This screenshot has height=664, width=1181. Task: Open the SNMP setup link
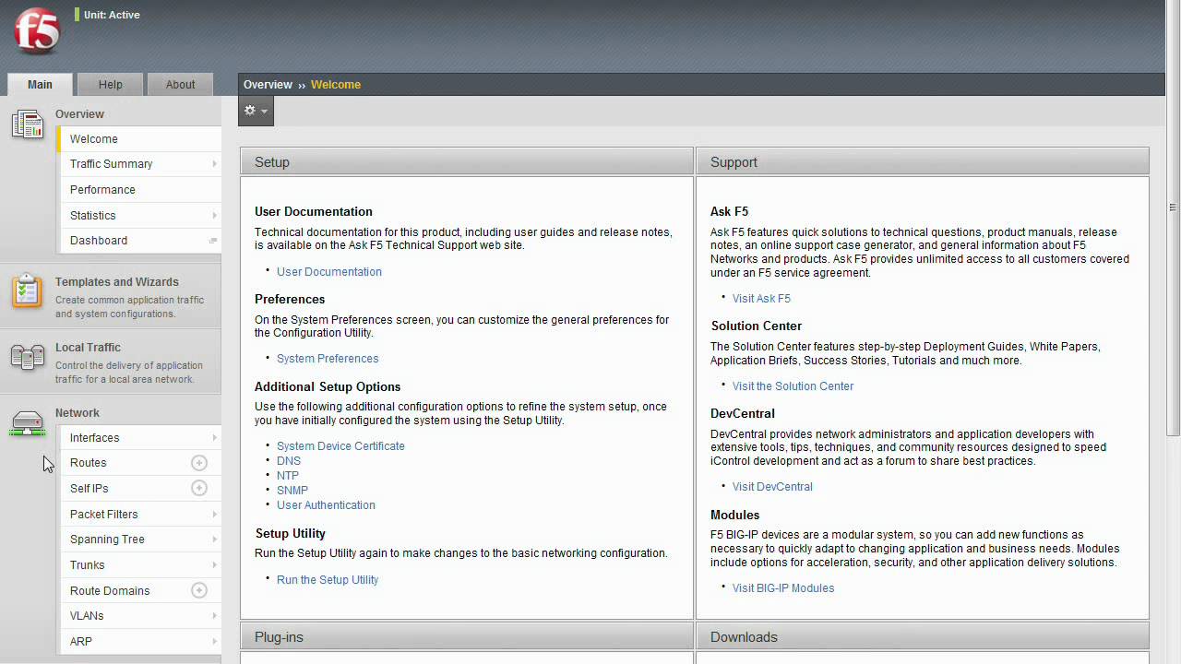pyautogui.click(x=292, y=491)
